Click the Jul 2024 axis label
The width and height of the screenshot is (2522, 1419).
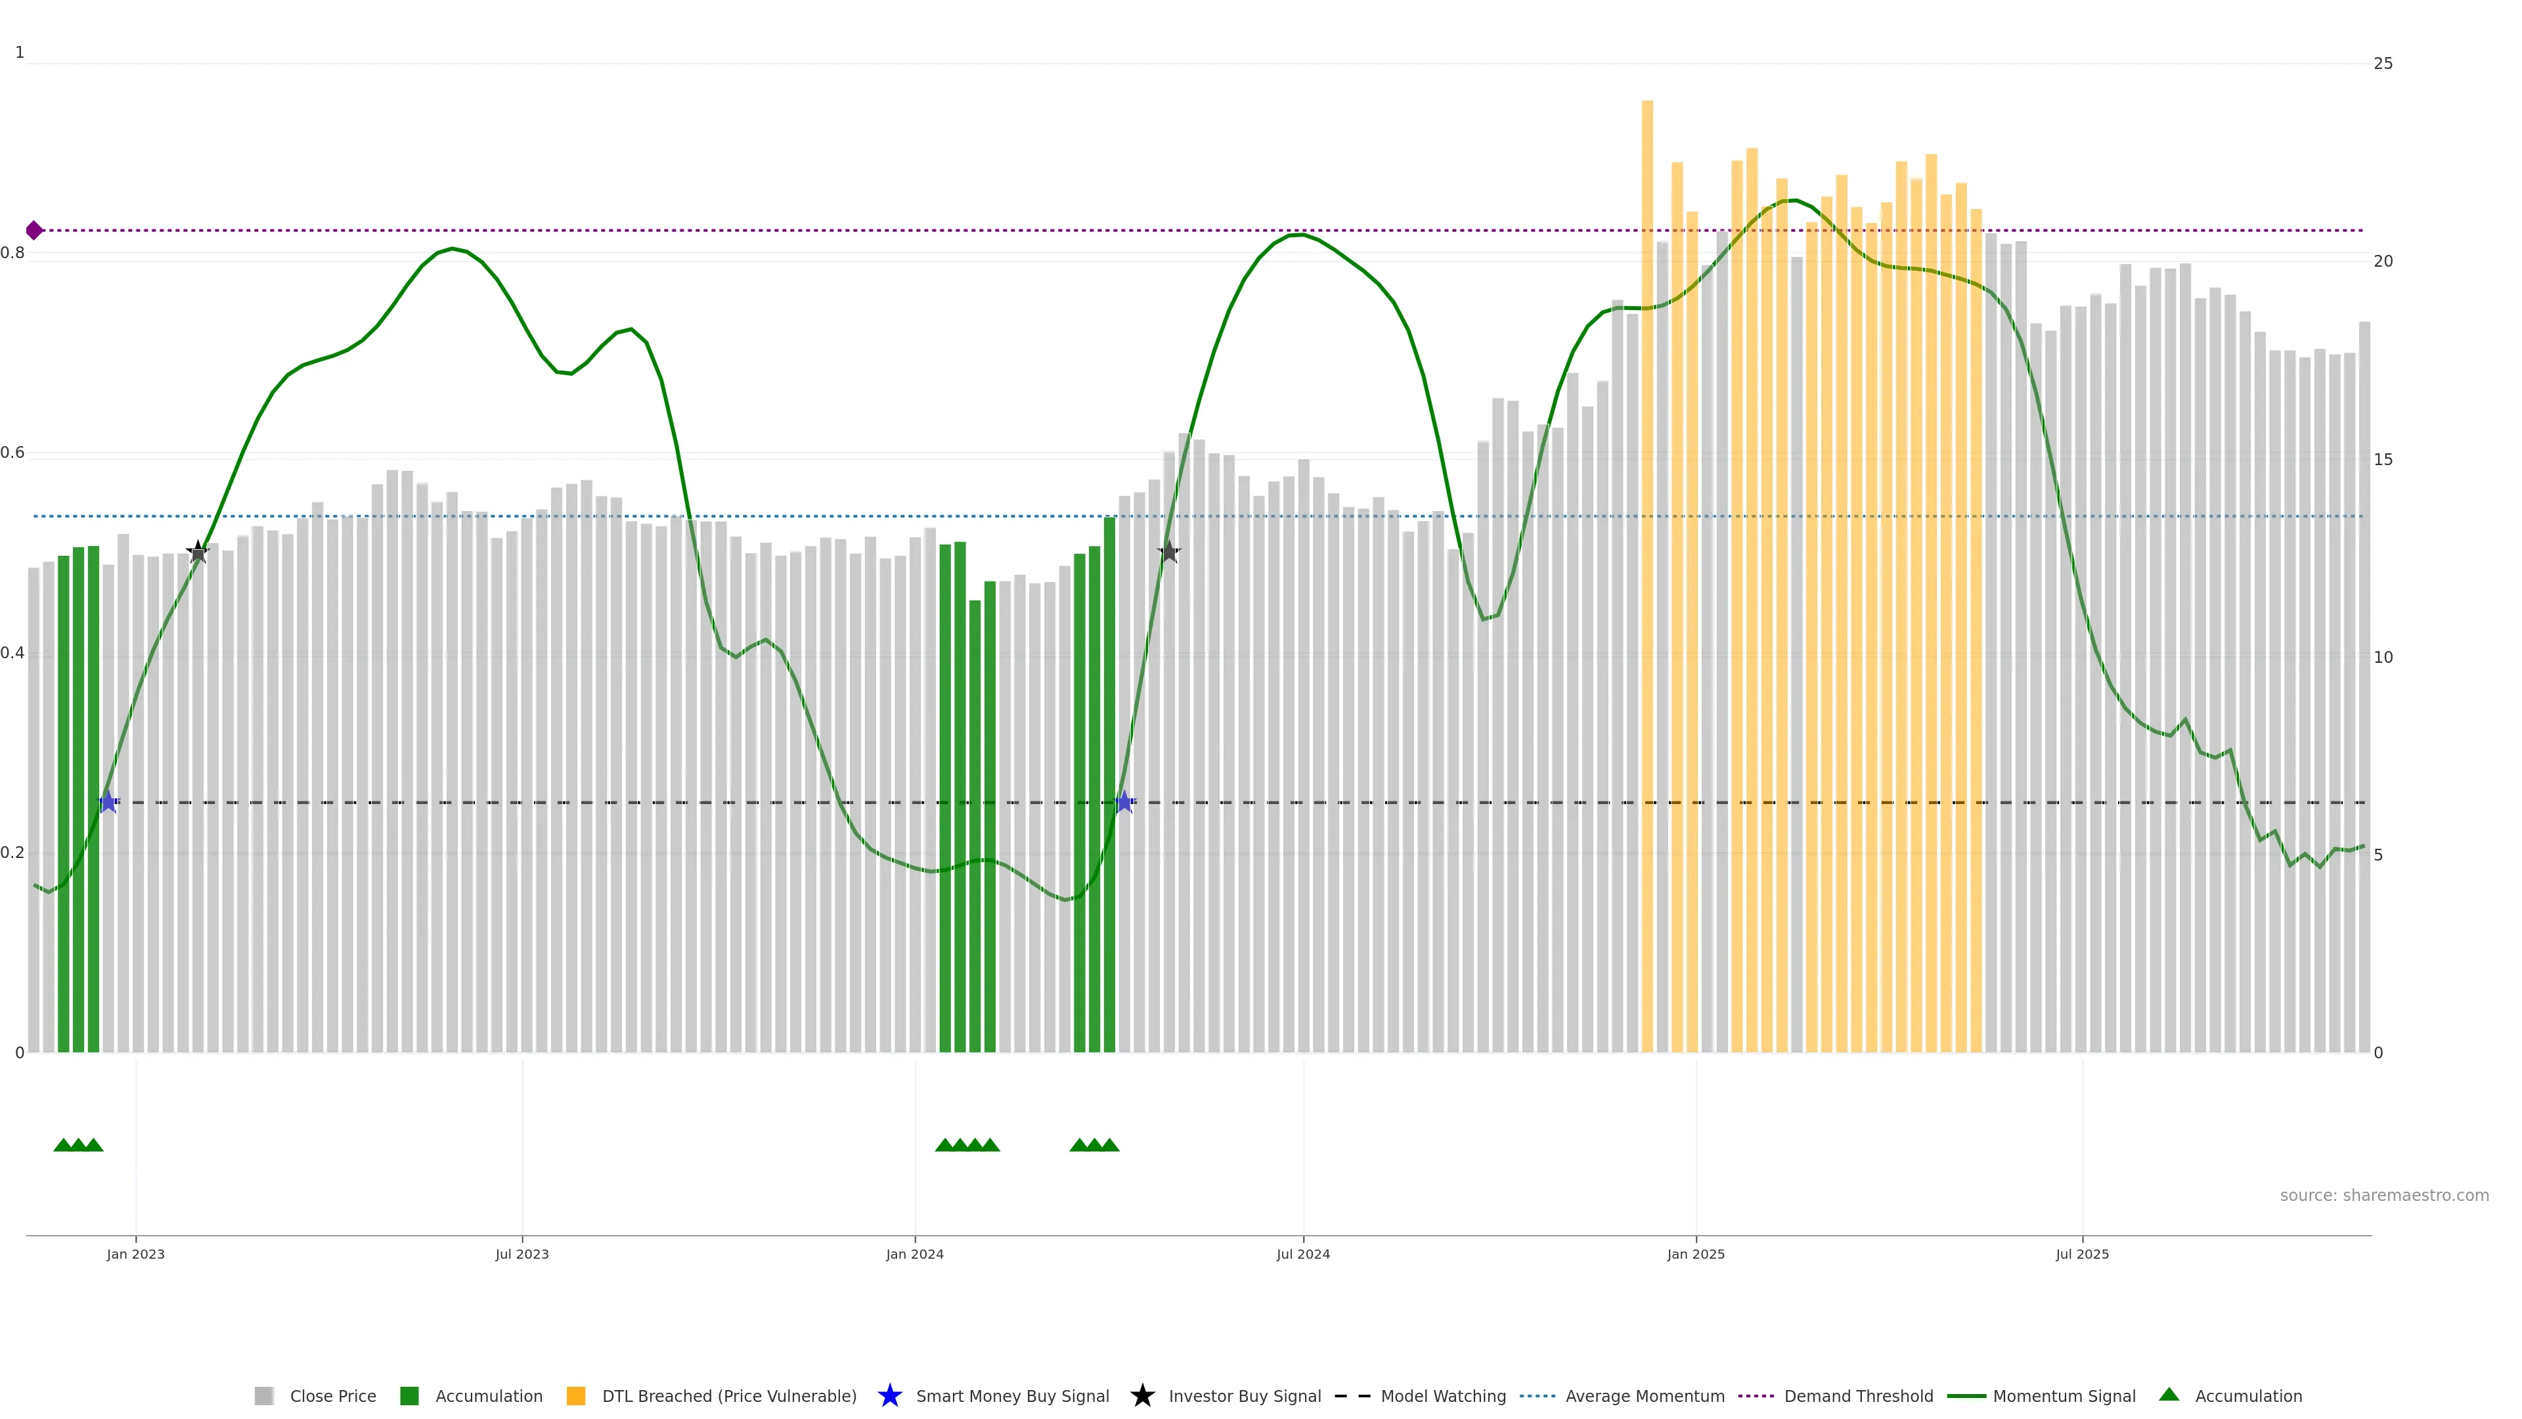[1303, 1253]
